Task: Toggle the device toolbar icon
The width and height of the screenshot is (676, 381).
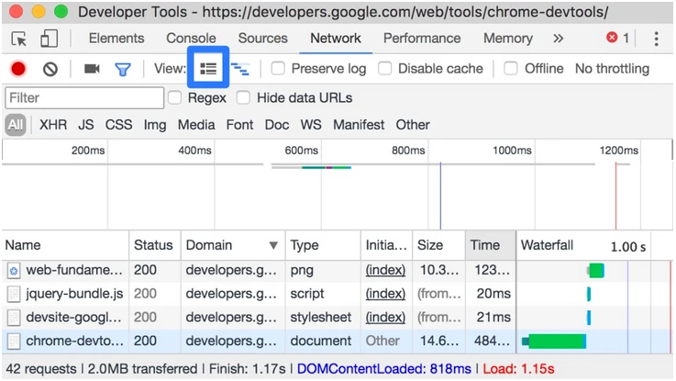Action: click(49, 39)
